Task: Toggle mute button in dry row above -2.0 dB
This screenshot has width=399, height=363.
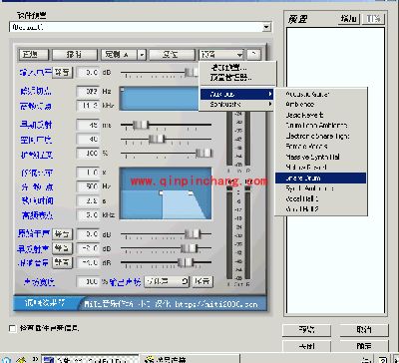Action: pyautogui.click(x=63, y=234)
